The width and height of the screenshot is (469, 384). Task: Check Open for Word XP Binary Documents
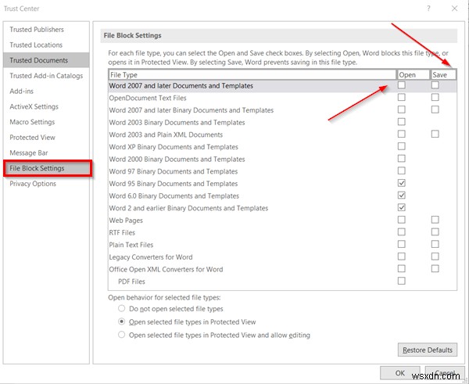(402, 146)
